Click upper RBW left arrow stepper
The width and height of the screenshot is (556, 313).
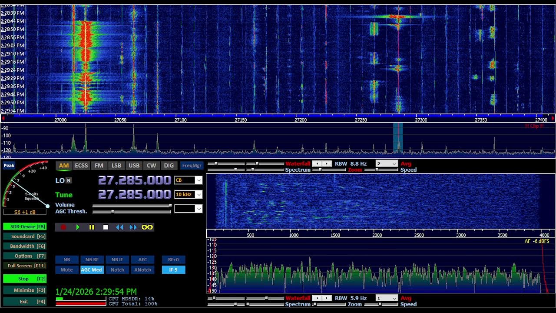click(x=317, y=164)
